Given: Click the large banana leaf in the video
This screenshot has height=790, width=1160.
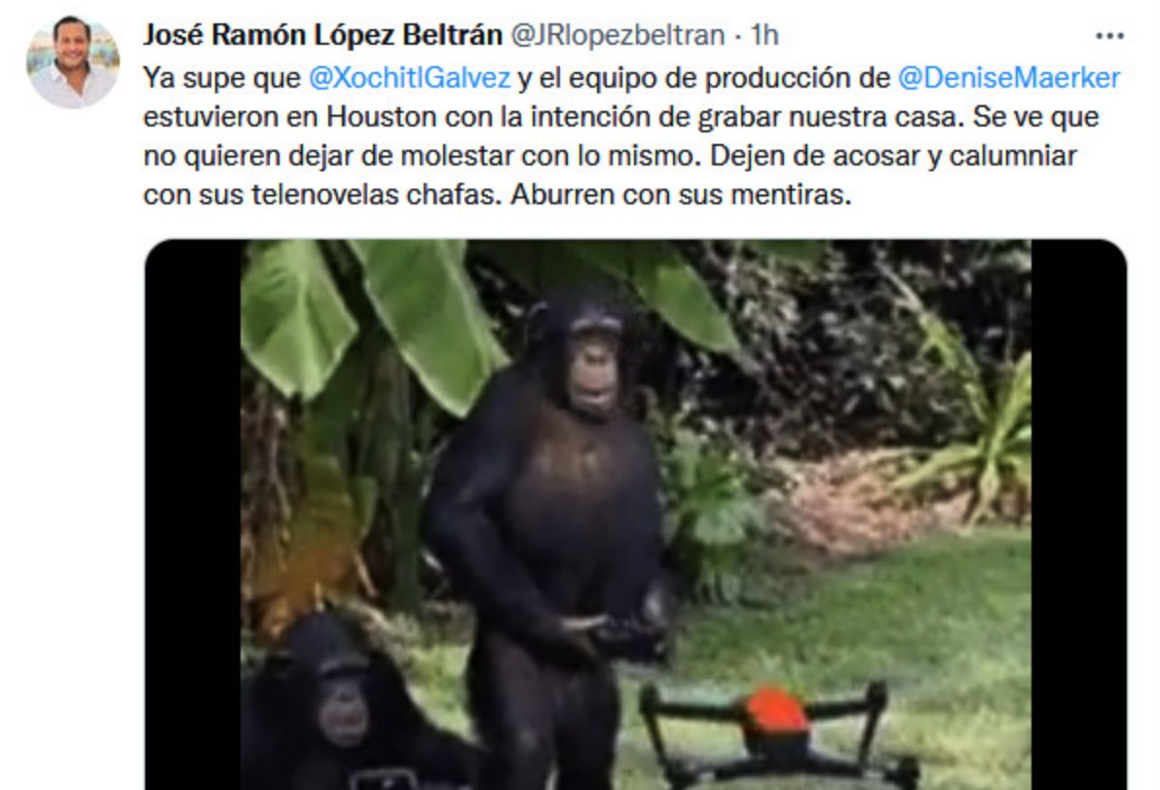Looking at the screenshot, I should [430, 318].
